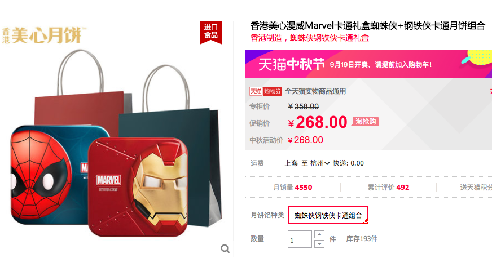Click the quantity input field
The width and height of the screenshot is (492, 258).
(x=300, y=239)
